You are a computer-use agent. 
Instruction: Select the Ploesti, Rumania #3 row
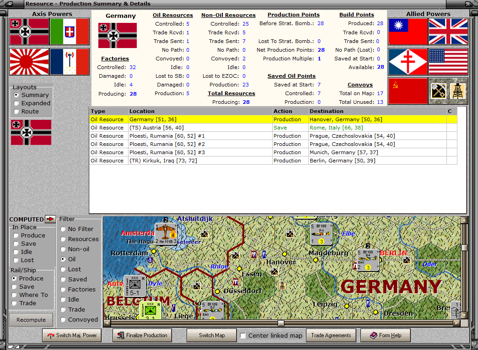(x=273, y=152)
